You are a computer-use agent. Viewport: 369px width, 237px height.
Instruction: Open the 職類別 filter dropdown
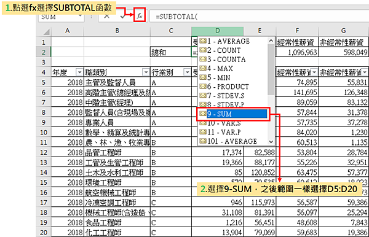pos(146,72)
